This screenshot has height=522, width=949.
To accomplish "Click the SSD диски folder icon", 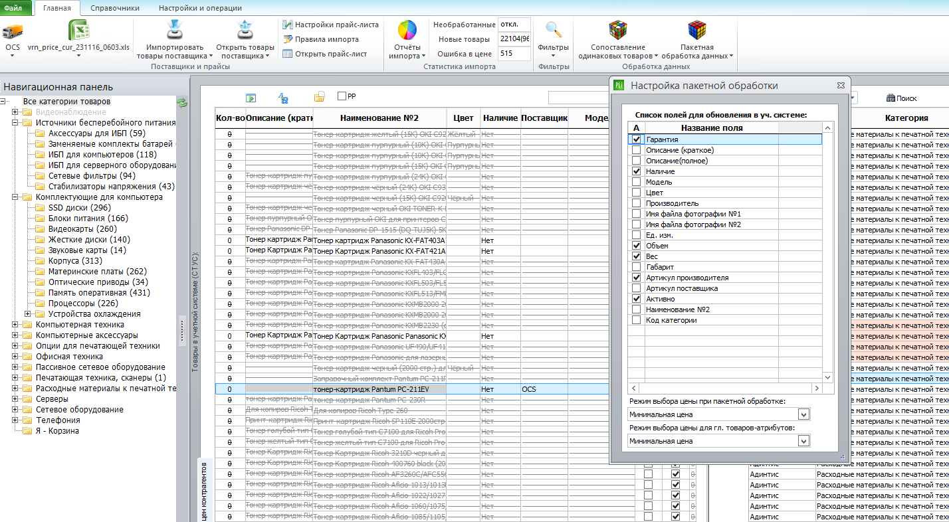I will coord(41,208).
